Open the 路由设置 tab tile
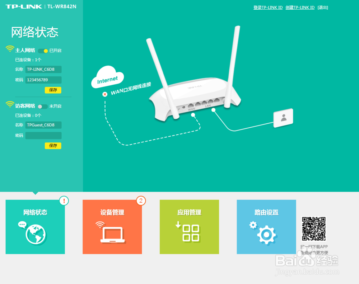This screenshot has width=359, height=284. [266, 227]
